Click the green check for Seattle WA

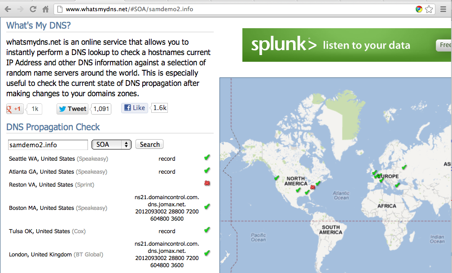click(x=207, y=157)
